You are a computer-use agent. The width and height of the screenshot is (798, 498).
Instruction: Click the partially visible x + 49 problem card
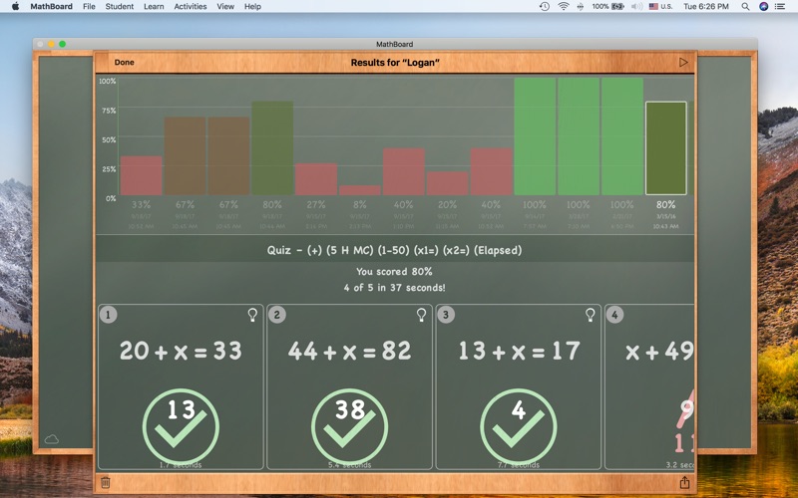click(649, 386)
